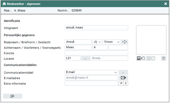
Task: Click the send e-mail envelope icon
Action: pos(123,78)
